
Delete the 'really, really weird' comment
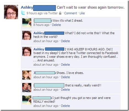pyautogui.click(x=65, y=90)
